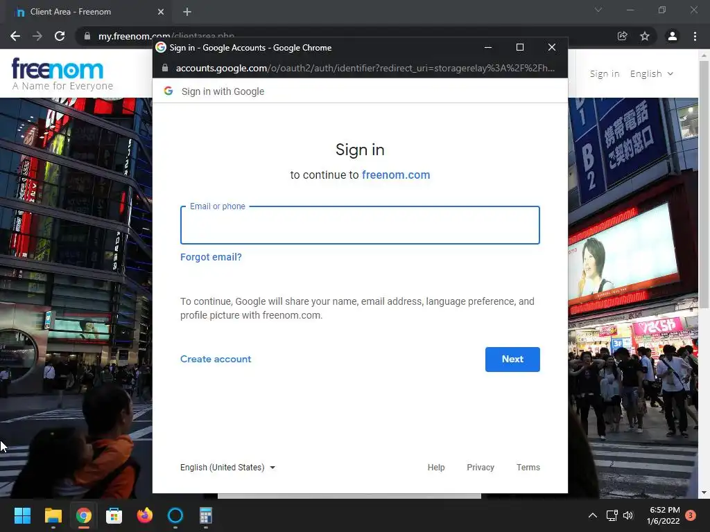Click the popup's address bar lock icon
The width and height of the screenshot is (710, 532).
coord(165,68)
